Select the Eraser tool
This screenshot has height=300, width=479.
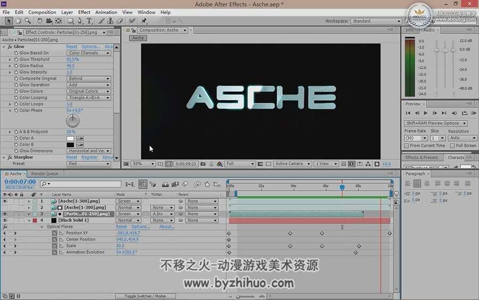click(x=120, y=21)
